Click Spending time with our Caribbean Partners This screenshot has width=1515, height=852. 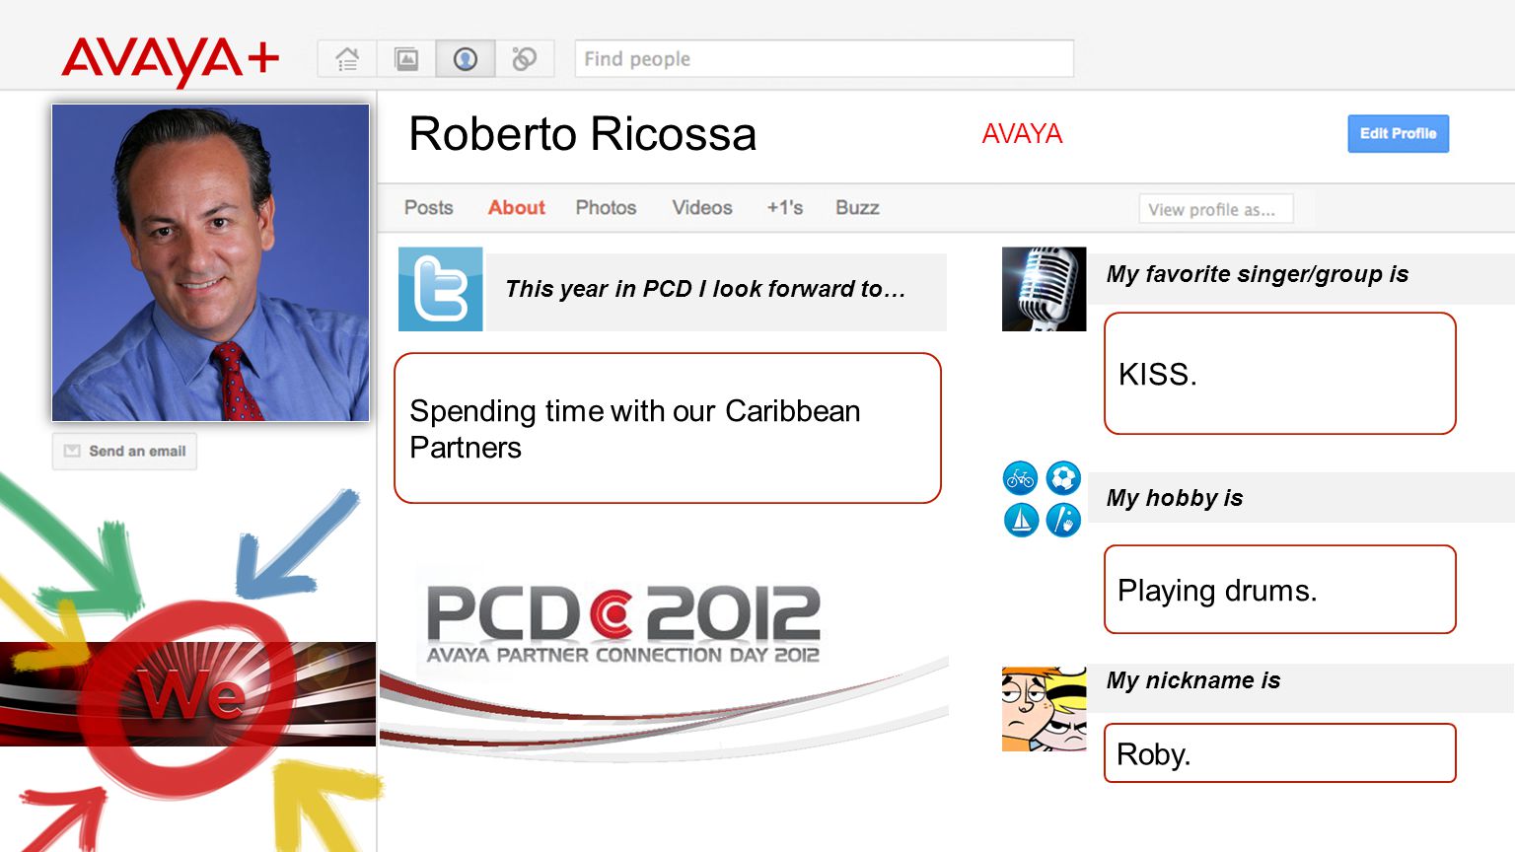[668, 428]
